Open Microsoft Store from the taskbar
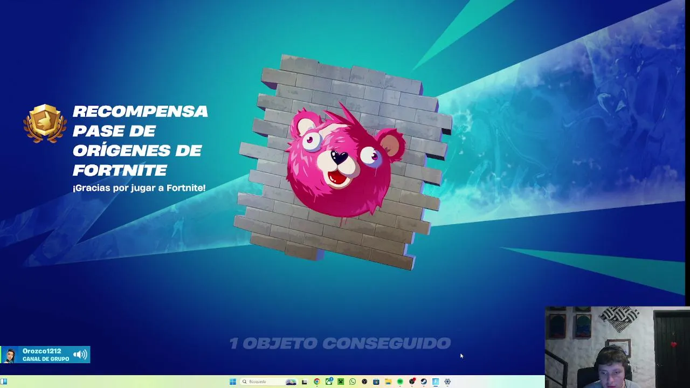 pos(376,382)
